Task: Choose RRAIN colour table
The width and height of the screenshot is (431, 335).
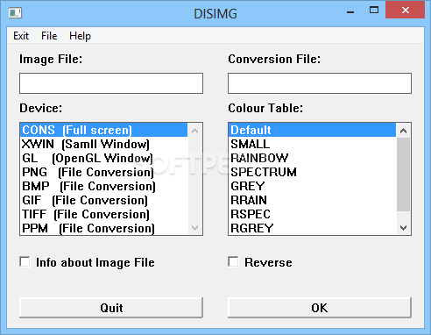Action: [312, 200]
